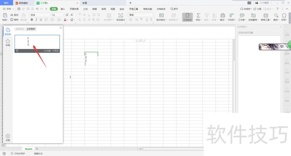Click the Percent style icon

pos(137,20)
